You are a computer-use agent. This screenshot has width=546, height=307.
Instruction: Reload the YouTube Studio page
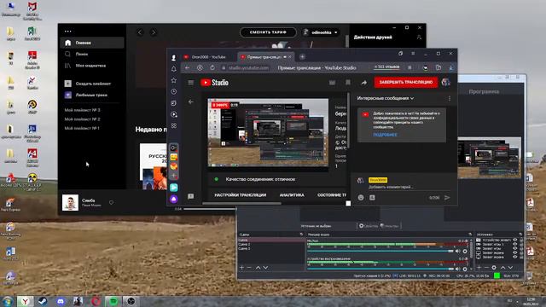(x=212, y=68)
